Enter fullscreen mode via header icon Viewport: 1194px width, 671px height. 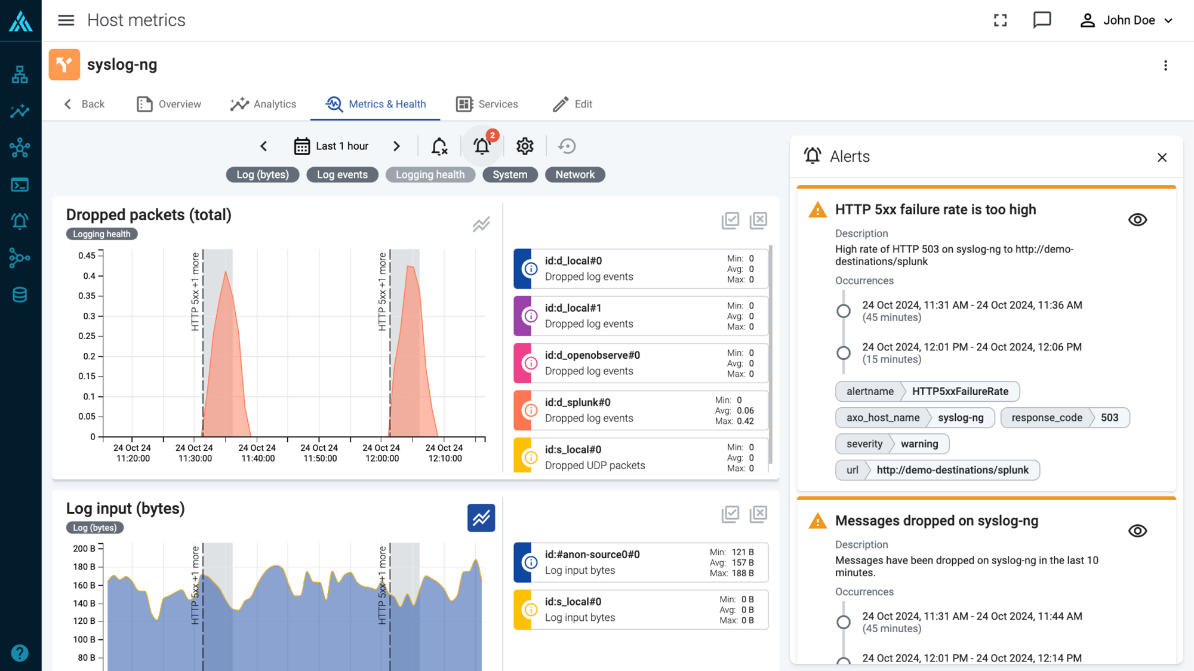coord(1001,20)
